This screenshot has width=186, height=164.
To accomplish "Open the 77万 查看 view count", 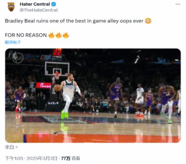I will pos(71,158).
